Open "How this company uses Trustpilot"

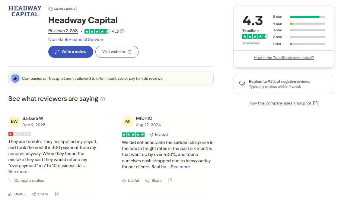click(x=281, y=103)
